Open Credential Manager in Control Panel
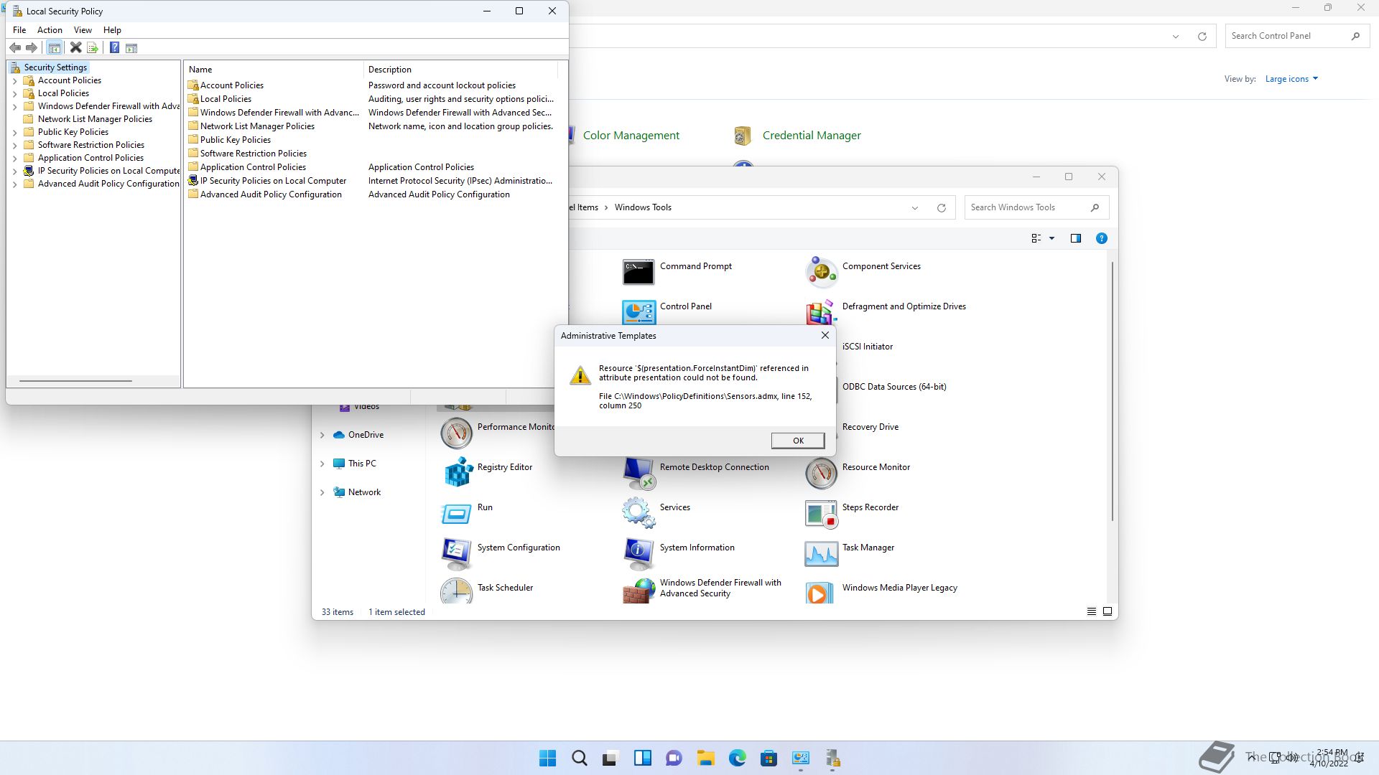This screenshot has height=775, width=1379. [x=812, y=135]
